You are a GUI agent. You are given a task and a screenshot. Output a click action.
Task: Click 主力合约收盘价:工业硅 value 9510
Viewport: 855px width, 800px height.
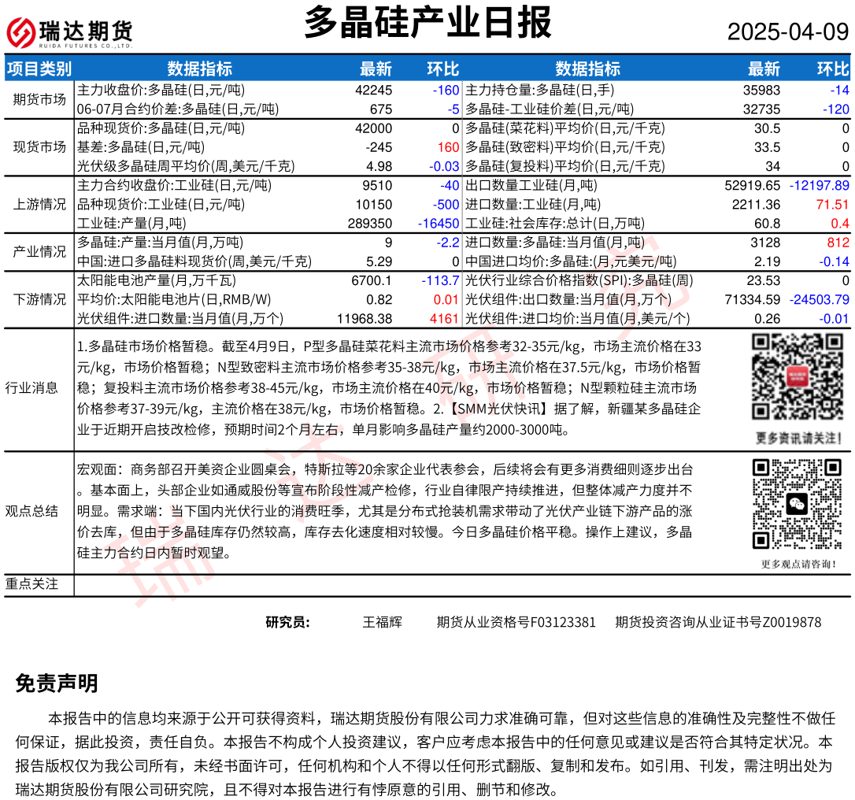click(x=377, y=185)
